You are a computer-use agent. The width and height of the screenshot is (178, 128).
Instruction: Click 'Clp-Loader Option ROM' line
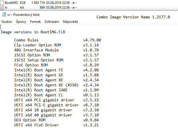(x=38, y=45)
